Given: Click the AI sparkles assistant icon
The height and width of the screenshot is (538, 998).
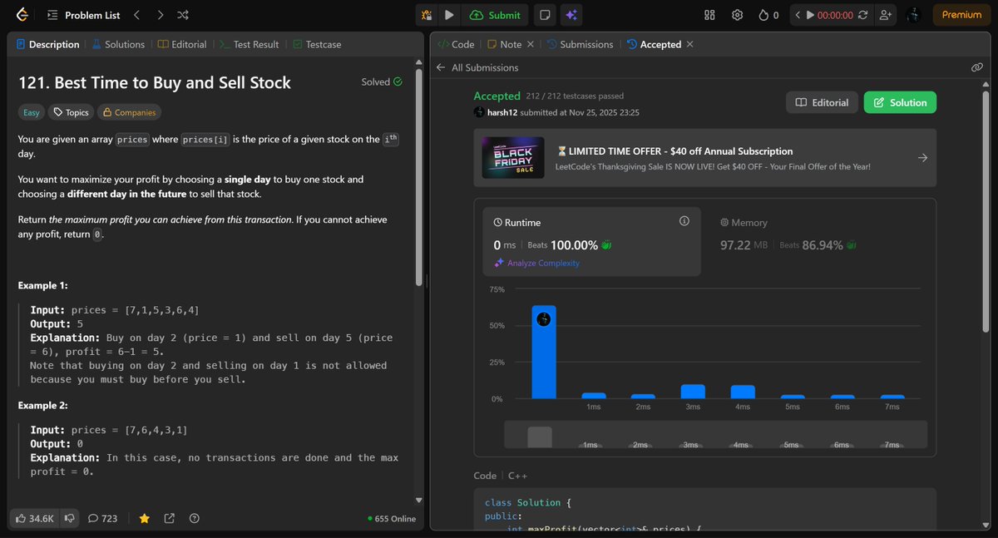Looking at the screenshot, I should coord(571,14).
